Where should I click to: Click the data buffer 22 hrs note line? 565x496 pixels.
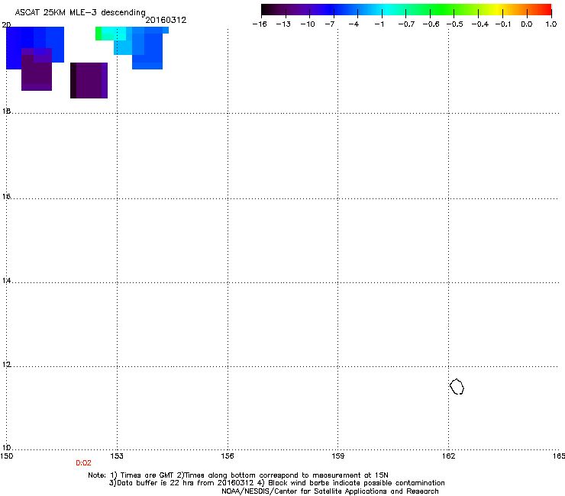pyautogui.click(x=276, y=483)
